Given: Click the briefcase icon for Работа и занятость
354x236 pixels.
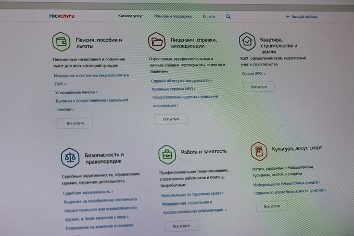Looking at the screenshot, I should pos(167,155).
